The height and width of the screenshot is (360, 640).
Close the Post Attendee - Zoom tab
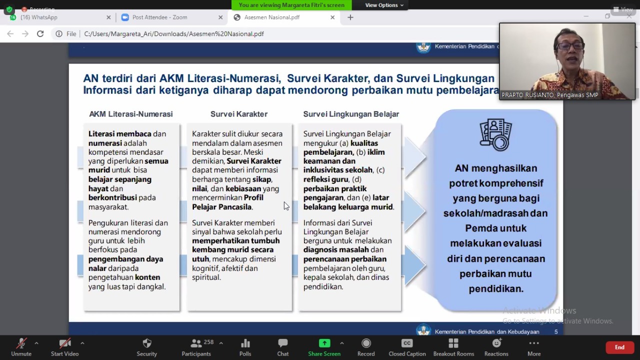pyautogui.click(x=220, y=17)
